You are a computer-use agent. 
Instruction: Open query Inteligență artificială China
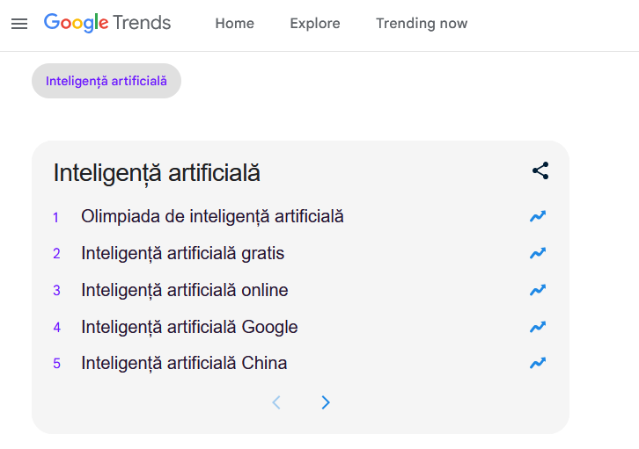pos(184,363)
